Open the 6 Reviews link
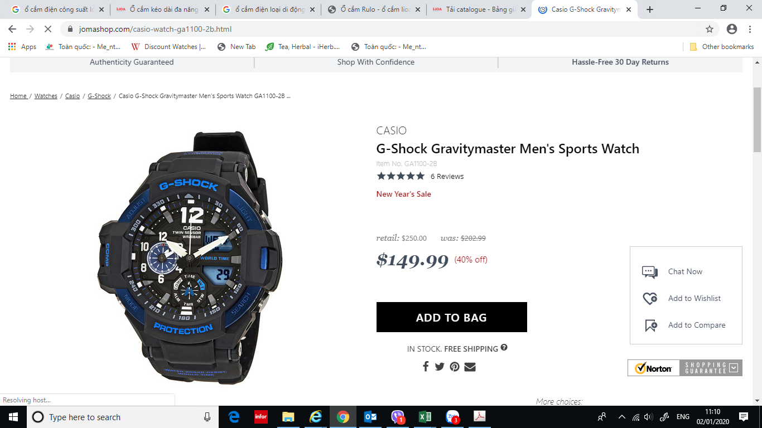Image resolution: width=762 pixels, height=428 pixels. tap(447, 176)
